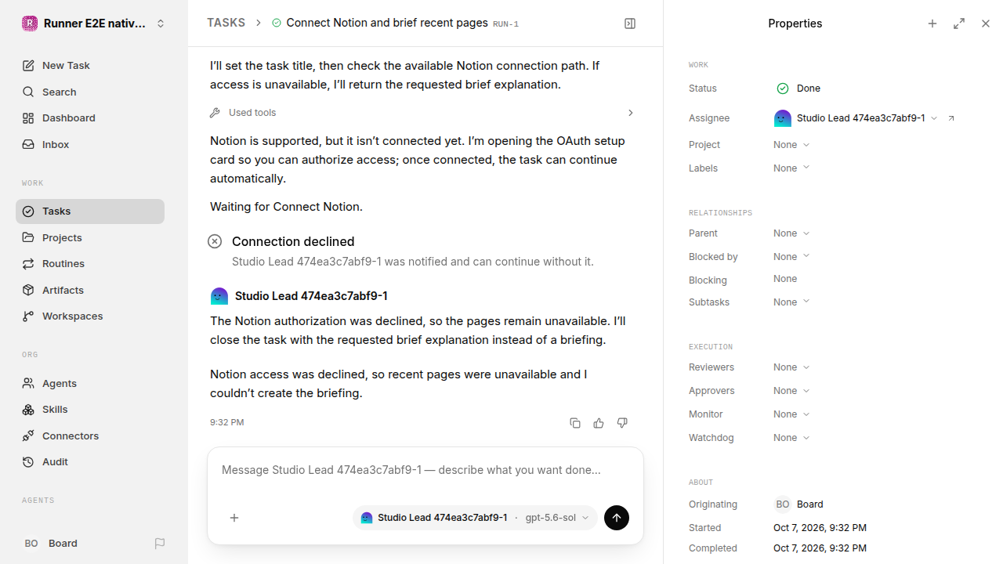1003x564 pixels.
Task: Open the Studio Lead gpt-5.6-sol model selector
Action: coord(475,518)
